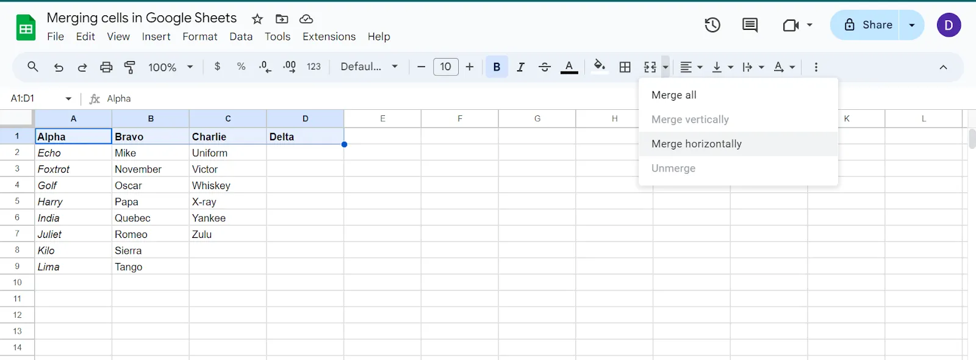Open the File menu
Image resolution: width=976 pixels, height=360 pixels.
pos(56,37)
